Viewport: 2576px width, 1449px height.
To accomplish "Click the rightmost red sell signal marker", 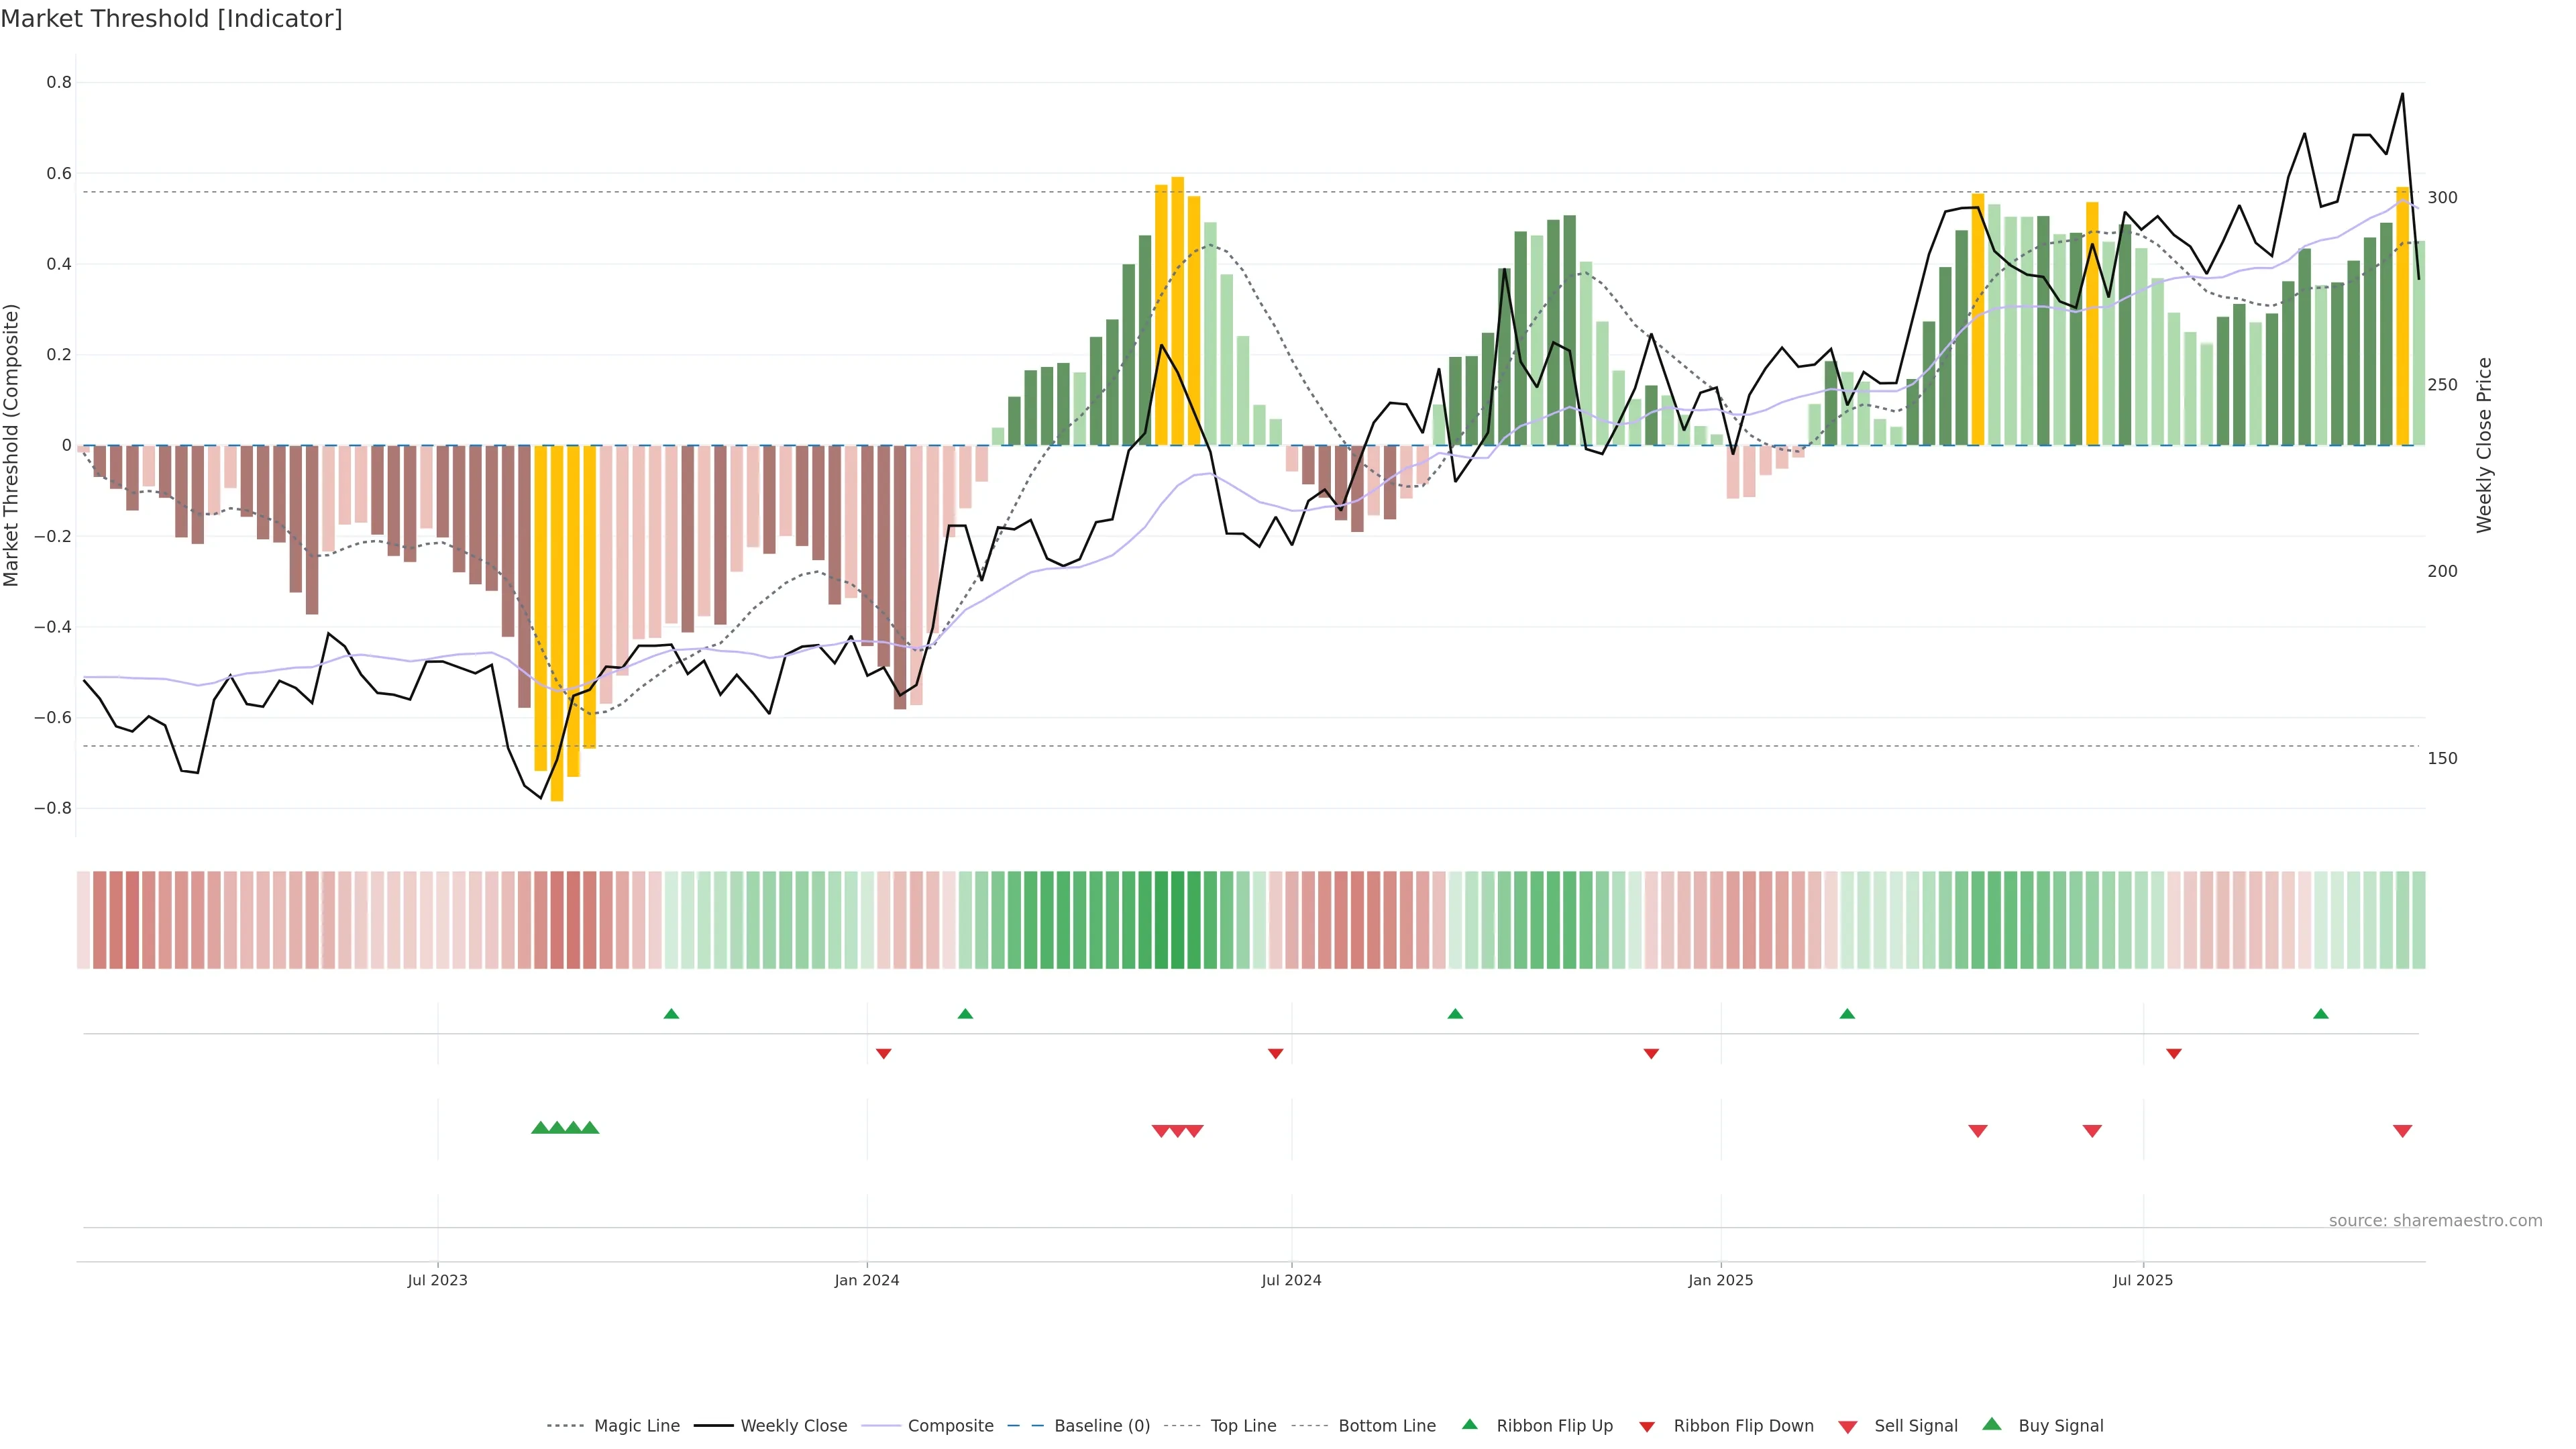I will [x=2402, y=1131].
